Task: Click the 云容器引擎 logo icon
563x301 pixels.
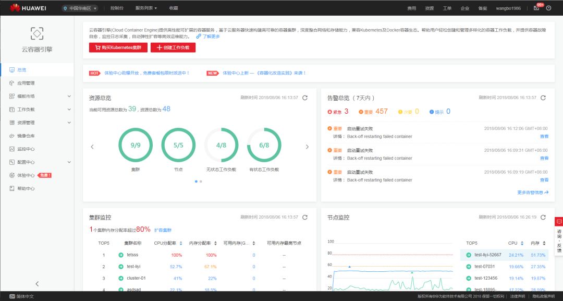Action: tap(37, 33)
